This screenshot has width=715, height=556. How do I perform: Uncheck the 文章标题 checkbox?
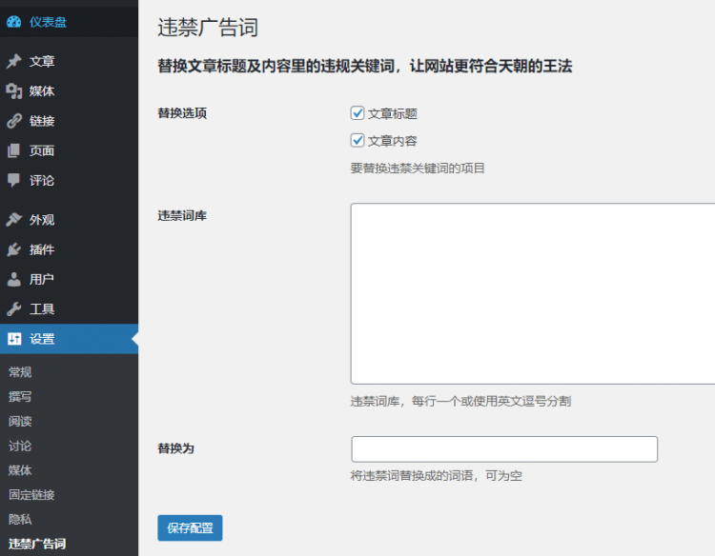pos(358,113)
